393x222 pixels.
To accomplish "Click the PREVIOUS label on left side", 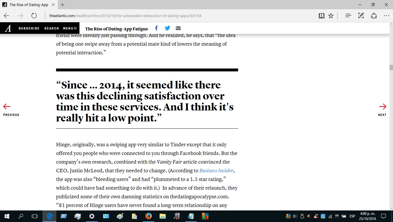I will click(x=11, y=115).
